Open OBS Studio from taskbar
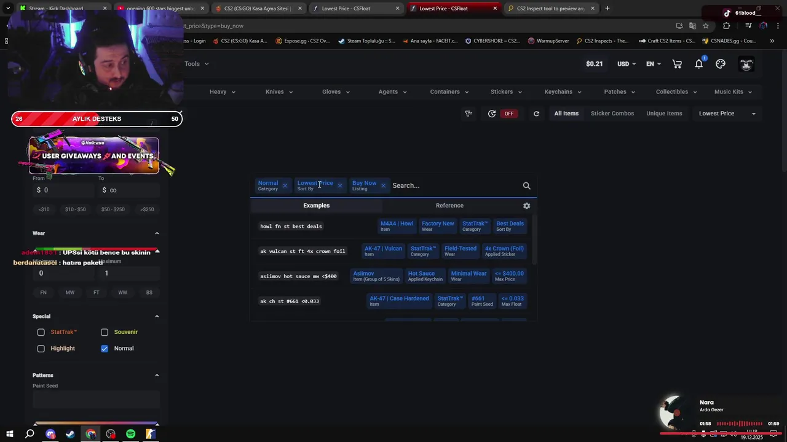The height and width of the screenshot is (442, 787). tap(111, 434)
